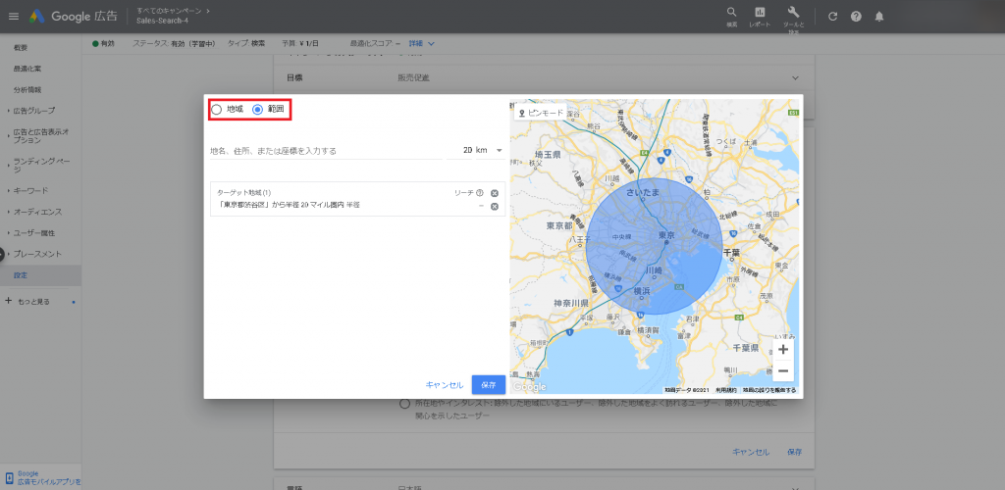
Task: Select the 所在地やインタレスト radio option
Action: coord(404,404)
